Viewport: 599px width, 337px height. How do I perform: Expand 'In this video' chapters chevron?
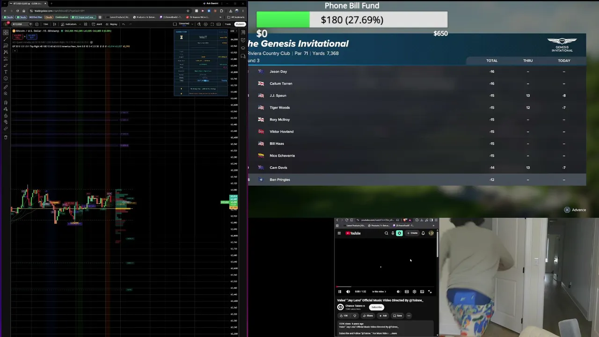click(386, 292)
